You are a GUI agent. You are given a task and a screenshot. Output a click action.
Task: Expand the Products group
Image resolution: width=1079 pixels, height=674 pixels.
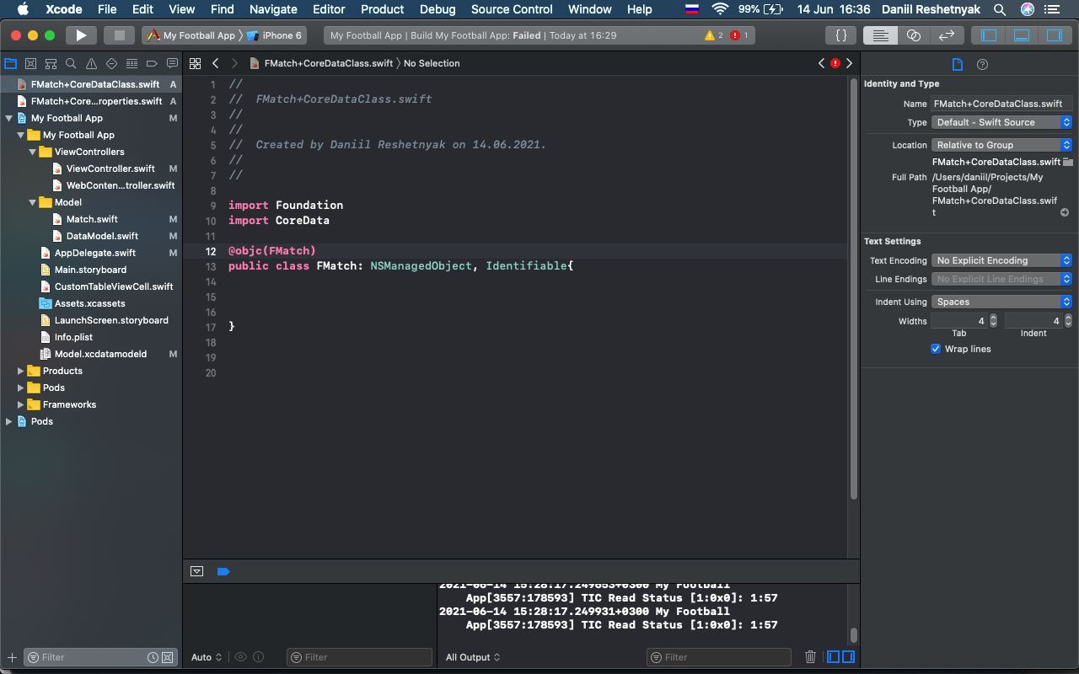coord(21,371)
